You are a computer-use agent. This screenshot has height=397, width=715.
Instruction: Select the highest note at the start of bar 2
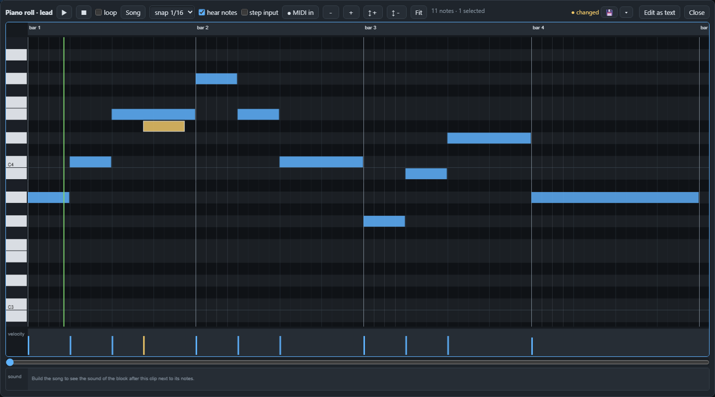pyautogui.click(x=216, y=78)
